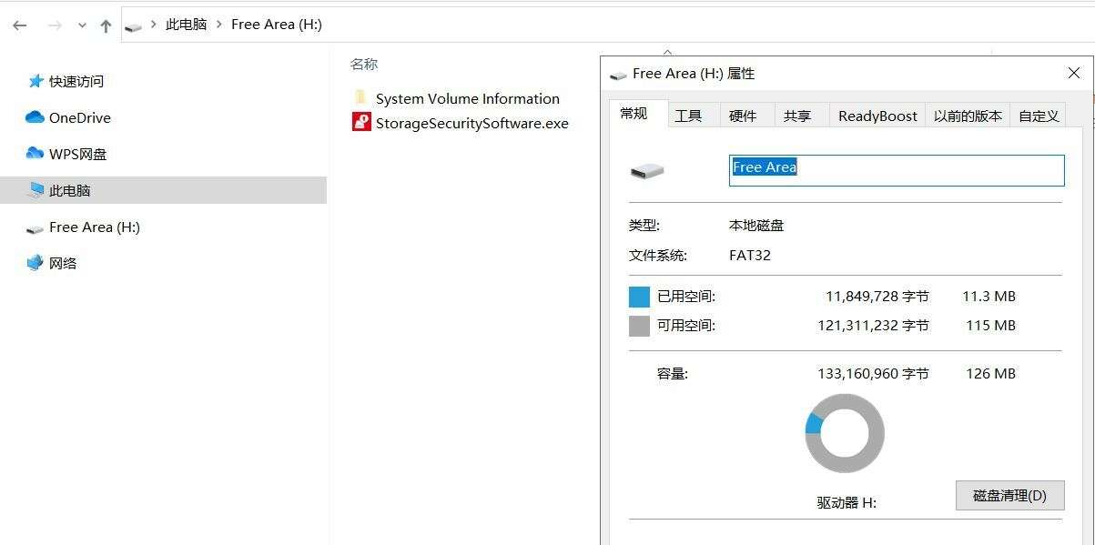Switch to the ReadyBoost tab
This screenshot has height=545, width=1095.
[877, 116]
